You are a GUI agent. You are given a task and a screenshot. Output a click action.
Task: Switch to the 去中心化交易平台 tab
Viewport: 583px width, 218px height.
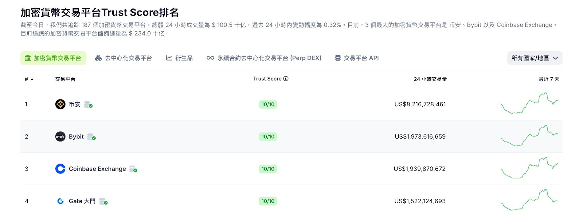(x=124, y=58)
